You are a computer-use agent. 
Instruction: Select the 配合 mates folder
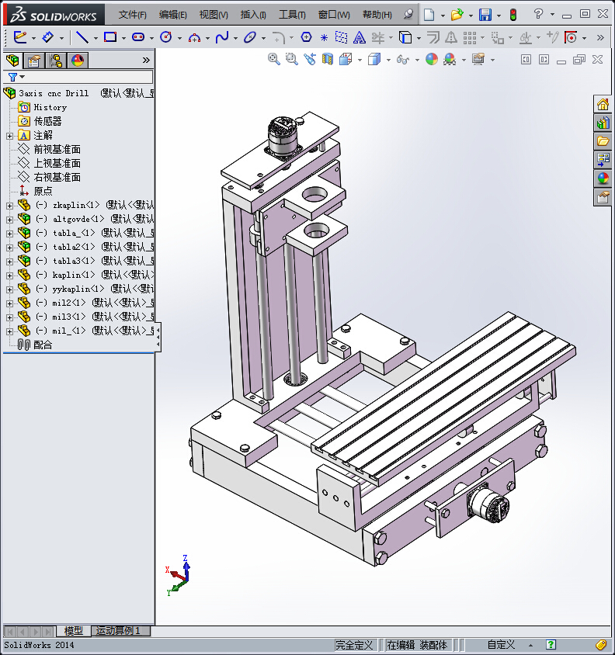tap(43, 345)
